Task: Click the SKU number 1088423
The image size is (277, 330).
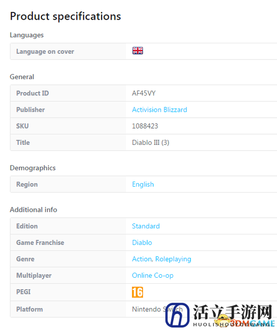Action: point(145,126)
